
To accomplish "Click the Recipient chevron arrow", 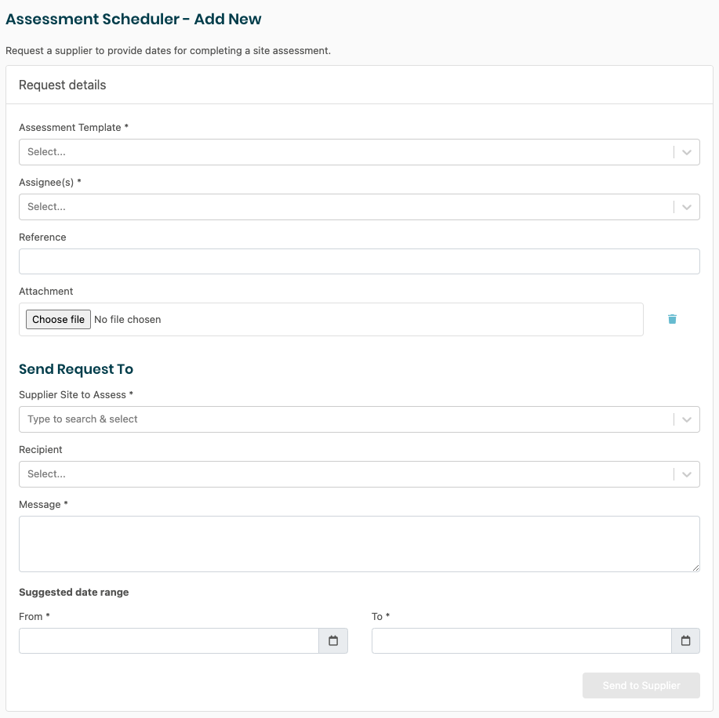I will pos(687,474).
